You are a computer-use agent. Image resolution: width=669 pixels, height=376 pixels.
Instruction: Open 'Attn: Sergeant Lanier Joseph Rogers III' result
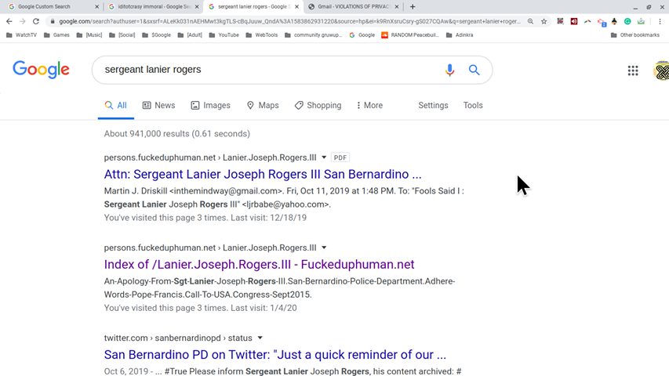point(263,175)
